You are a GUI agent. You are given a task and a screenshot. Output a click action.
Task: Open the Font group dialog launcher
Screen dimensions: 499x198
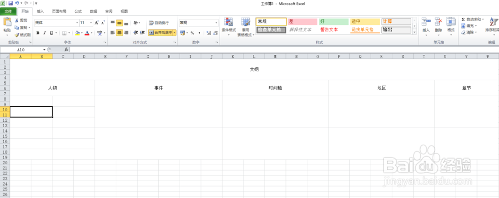104,42
